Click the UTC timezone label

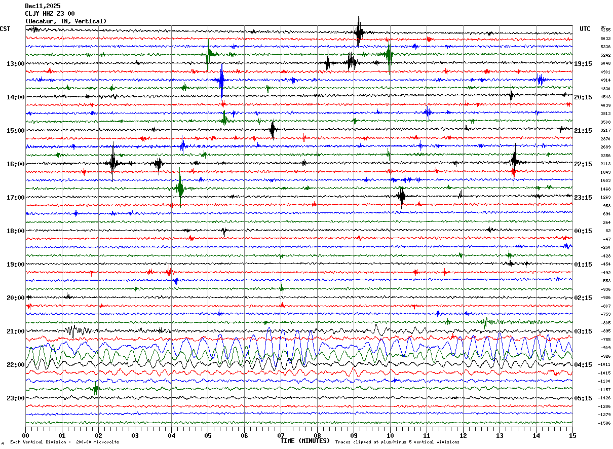(x=585, y=29)
